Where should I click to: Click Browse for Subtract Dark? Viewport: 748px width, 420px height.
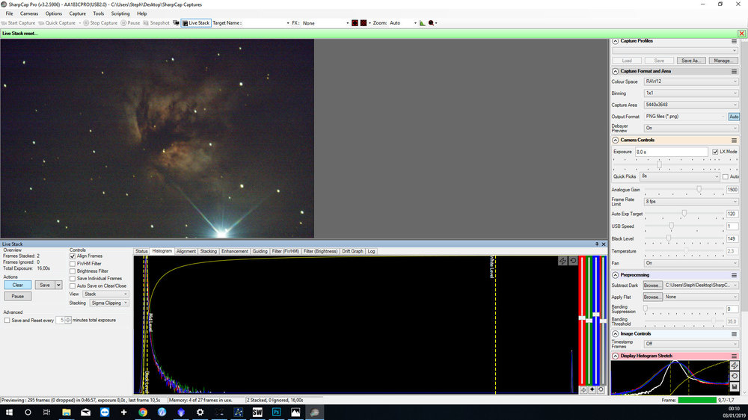pos(652,285)
